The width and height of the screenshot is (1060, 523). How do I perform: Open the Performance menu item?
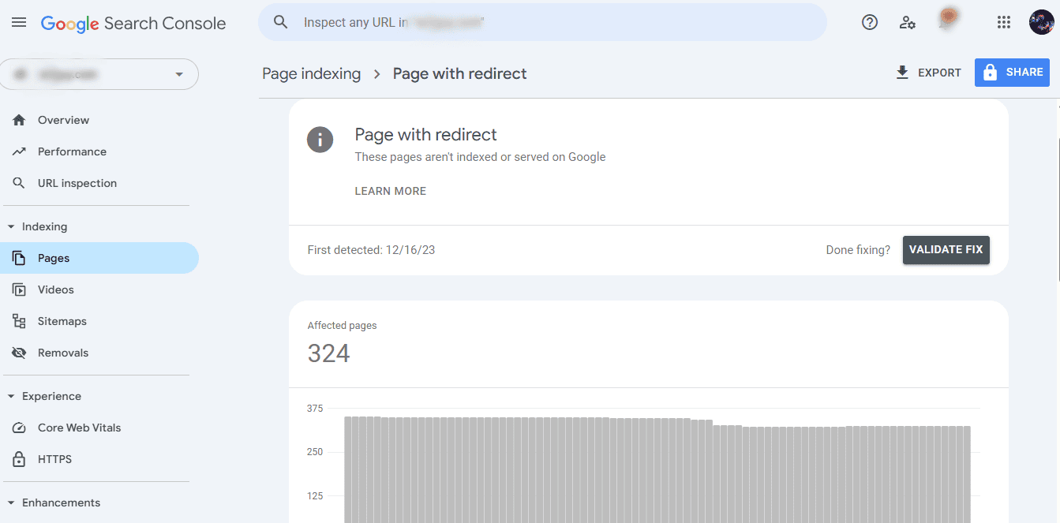click(x=99, y=151)
